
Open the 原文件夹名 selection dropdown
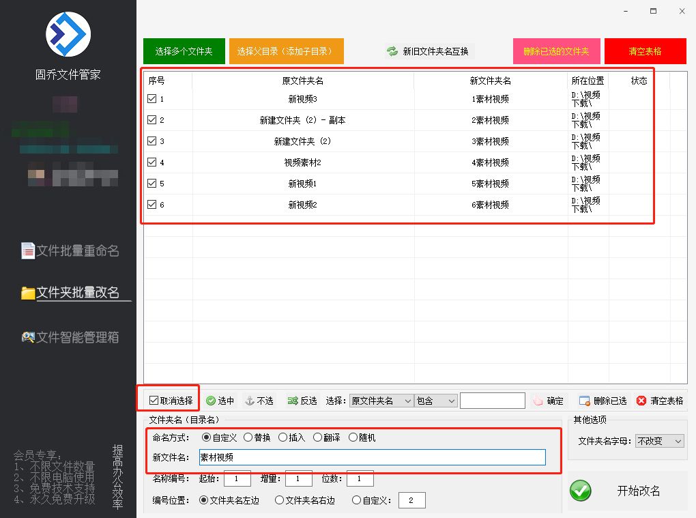[x=381, y=401]
